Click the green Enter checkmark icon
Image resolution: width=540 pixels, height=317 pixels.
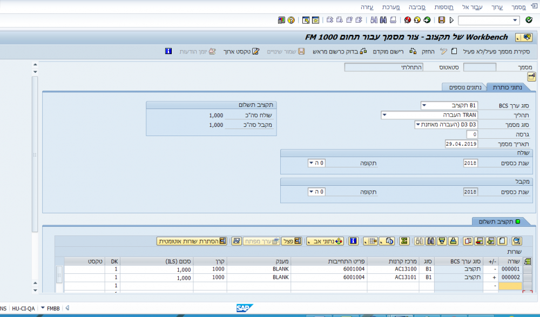[529, 20]
